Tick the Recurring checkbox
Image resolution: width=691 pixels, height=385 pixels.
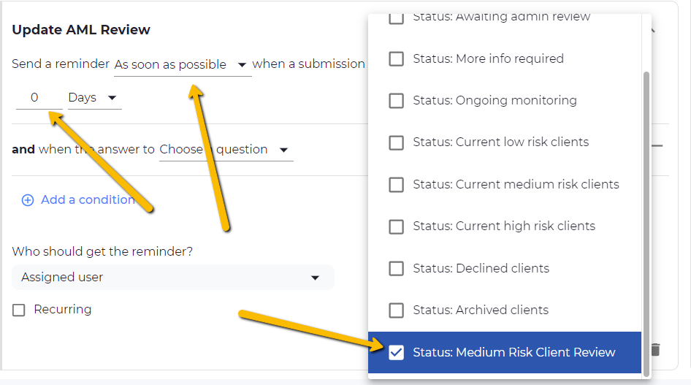click(19, 310)
